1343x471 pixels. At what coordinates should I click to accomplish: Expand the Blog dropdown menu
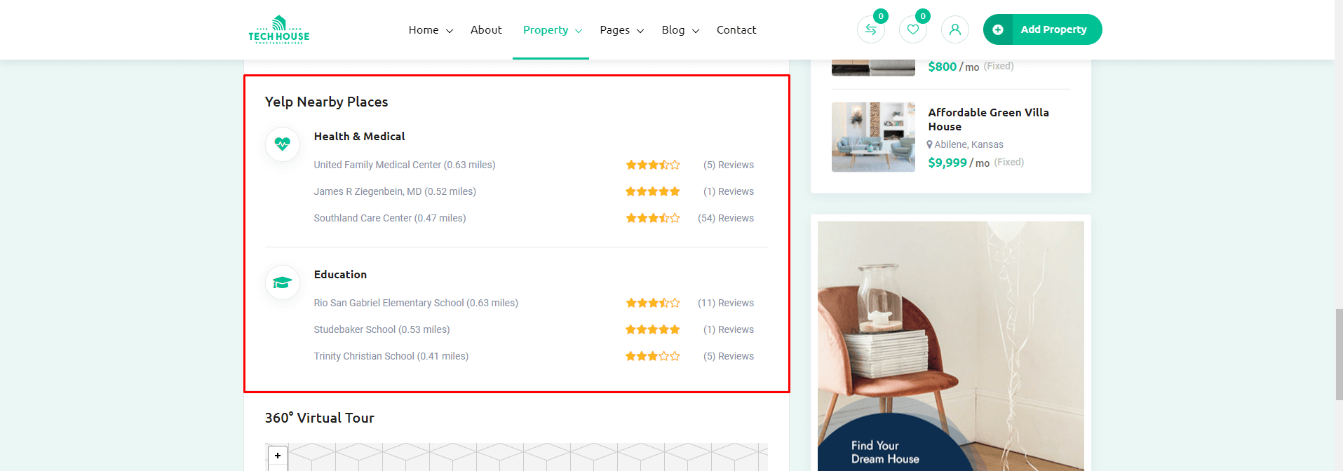coord(680,30)
